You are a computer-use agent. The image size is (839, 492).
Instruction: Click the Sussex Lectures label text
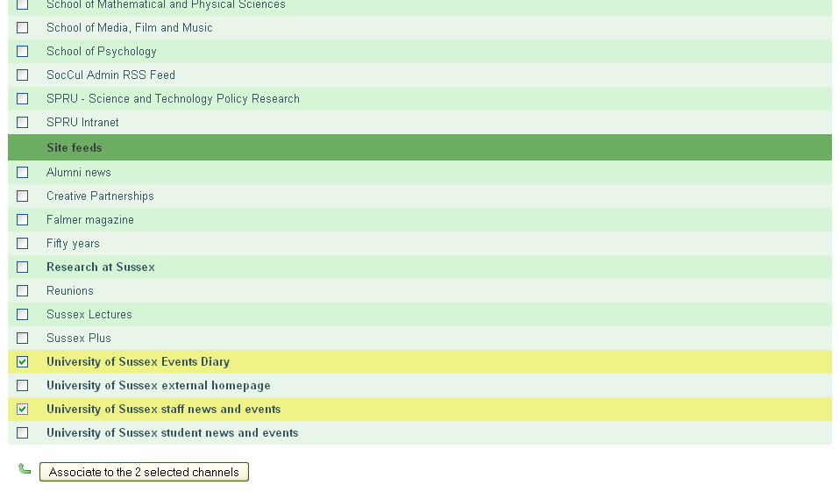point(89,314)
